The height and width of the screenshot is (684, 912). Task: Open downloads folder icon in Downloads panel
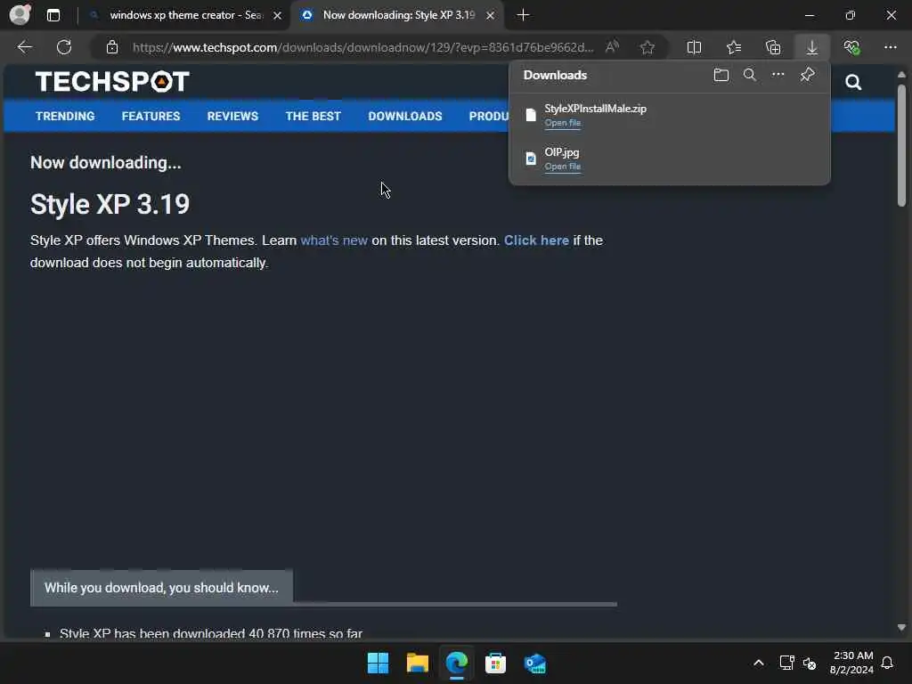click(721, 75)
